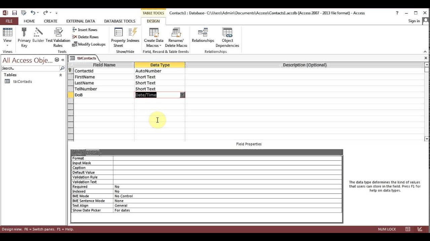Select tblContacts in the navigation pane

(x=22, y=81)
